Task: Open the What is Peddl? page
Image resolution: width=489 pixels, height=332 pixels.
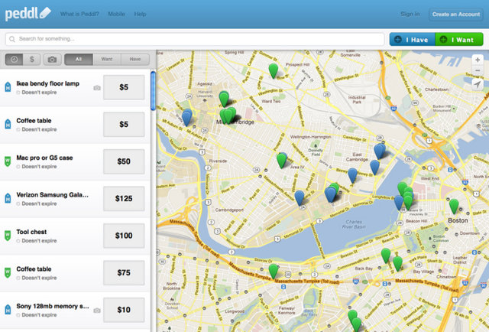Action: click(79, 14)
